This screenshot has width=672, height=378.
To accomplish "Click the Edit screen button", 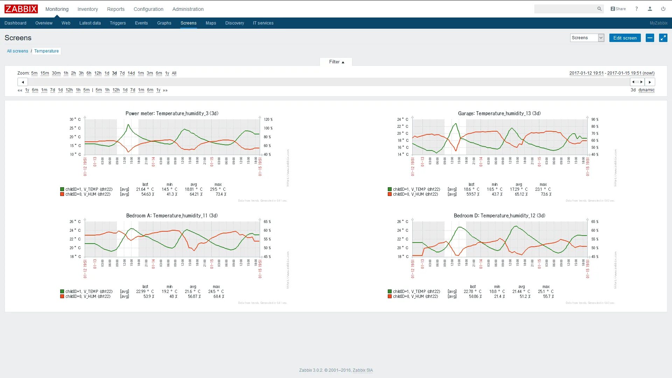I will point(625,38).
